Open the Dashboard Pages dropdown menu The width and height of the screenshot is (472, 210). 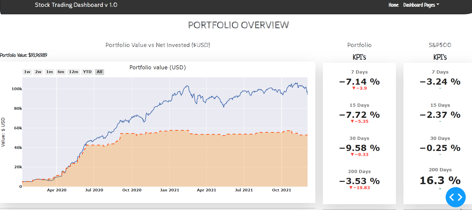click(x=419, y=5)
